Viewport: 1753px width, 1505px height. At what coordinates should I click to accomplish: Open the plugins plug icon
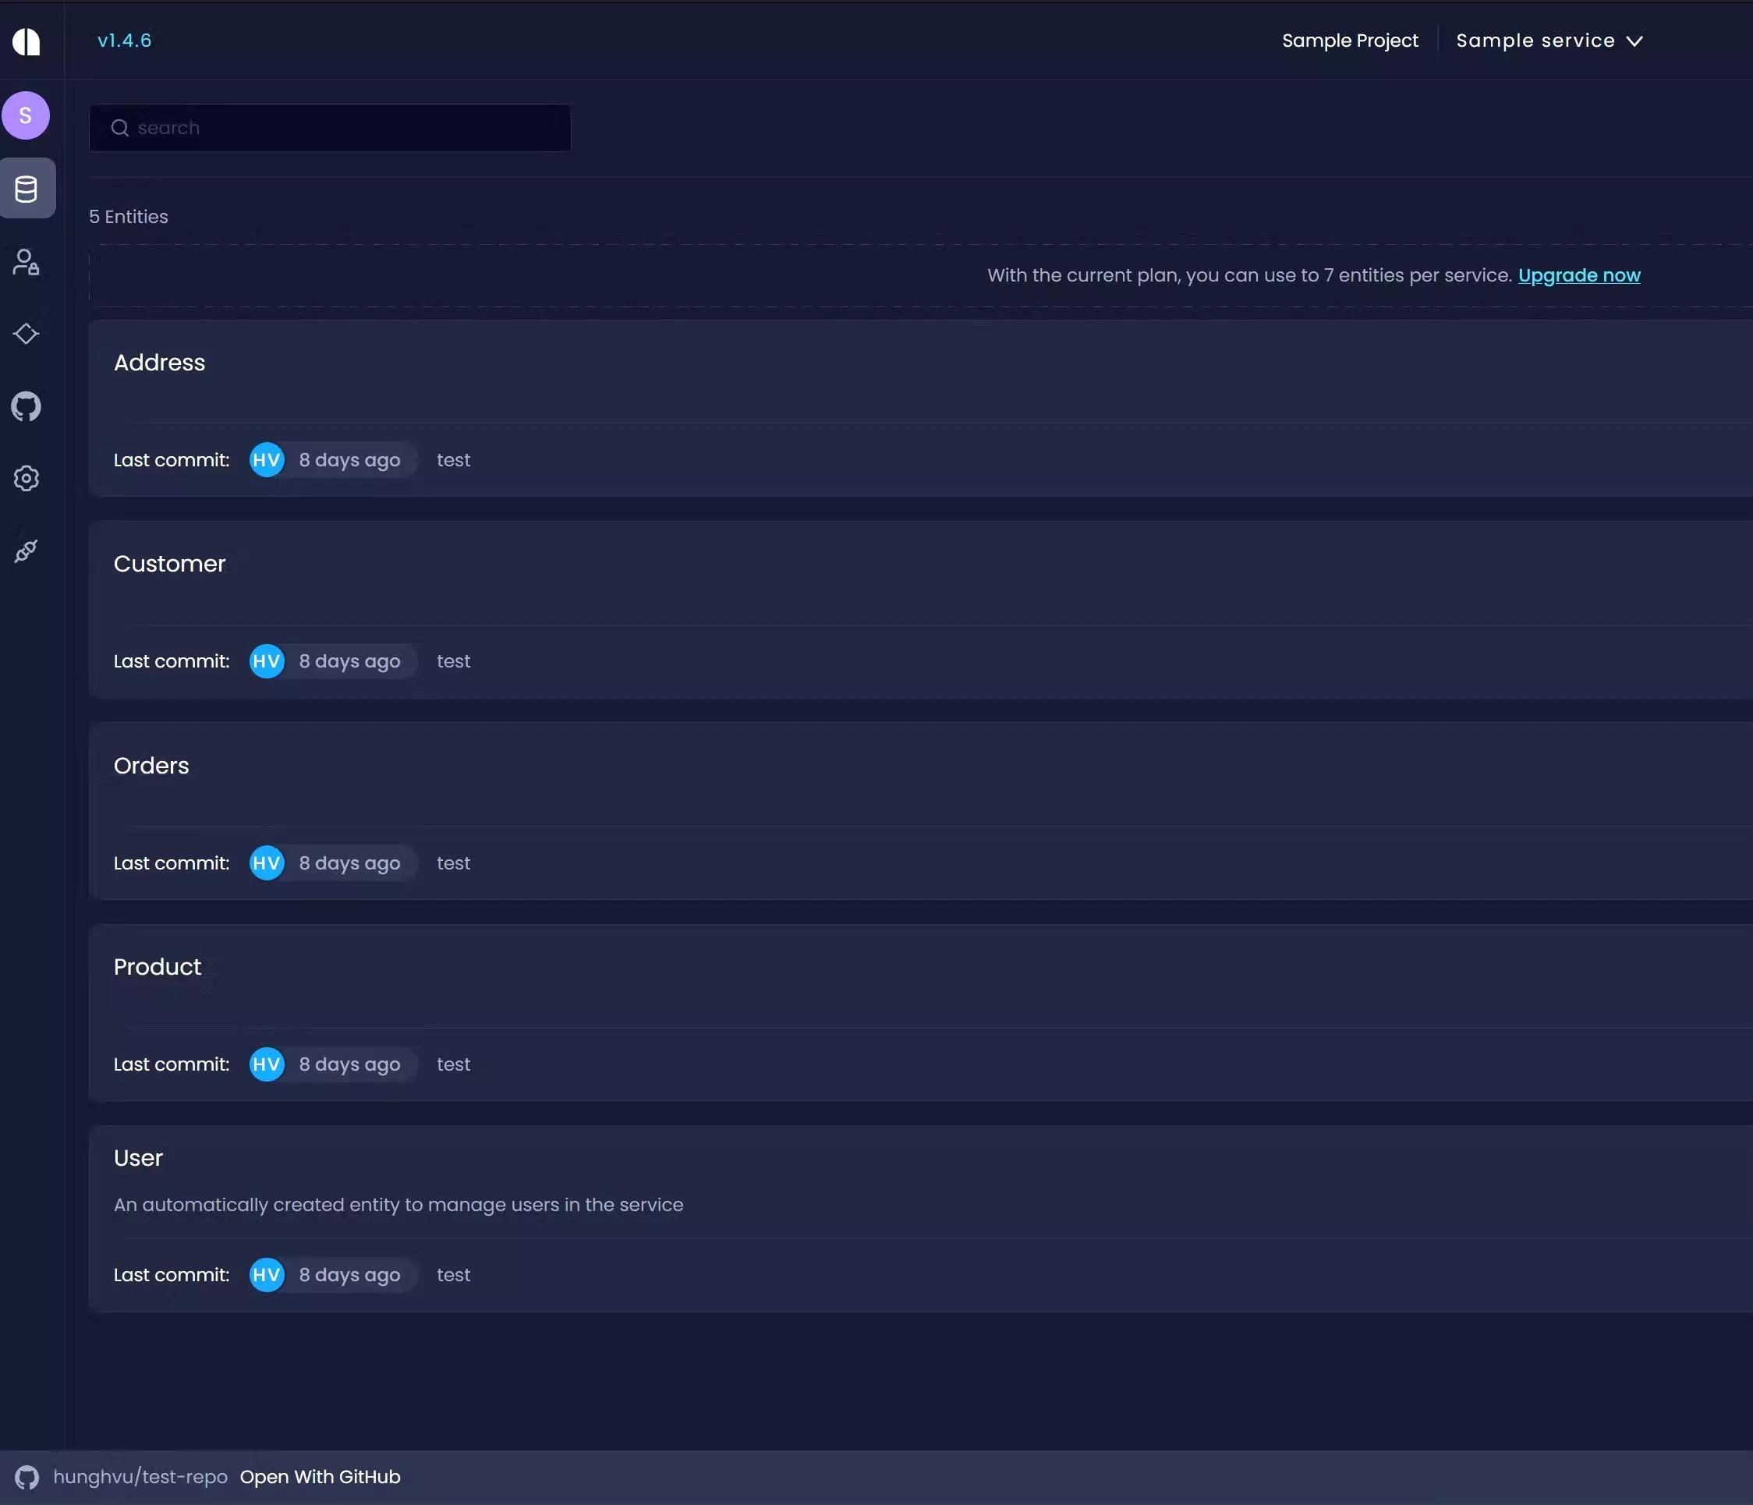click(x=27, y=551)
